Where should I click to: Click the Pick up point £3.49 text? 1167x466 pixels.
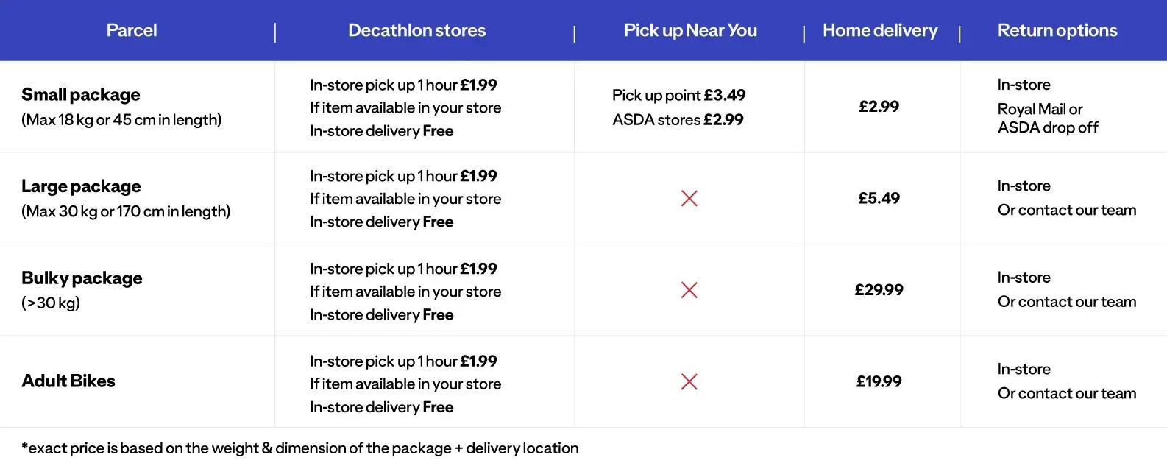(678, 95)
